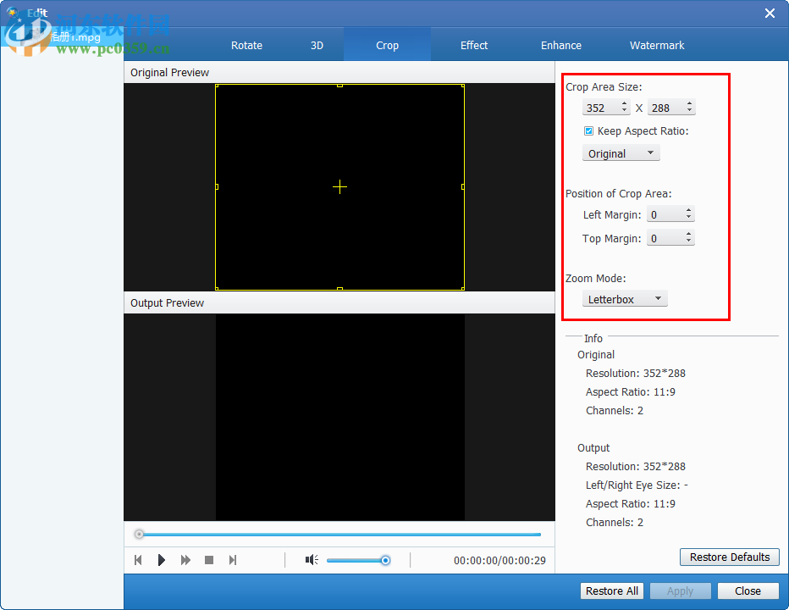The width and height of the screenshot is (789, 610).
Task: Open the Zoom Mode Letterbox dropdown
Action: coord(625,298)
